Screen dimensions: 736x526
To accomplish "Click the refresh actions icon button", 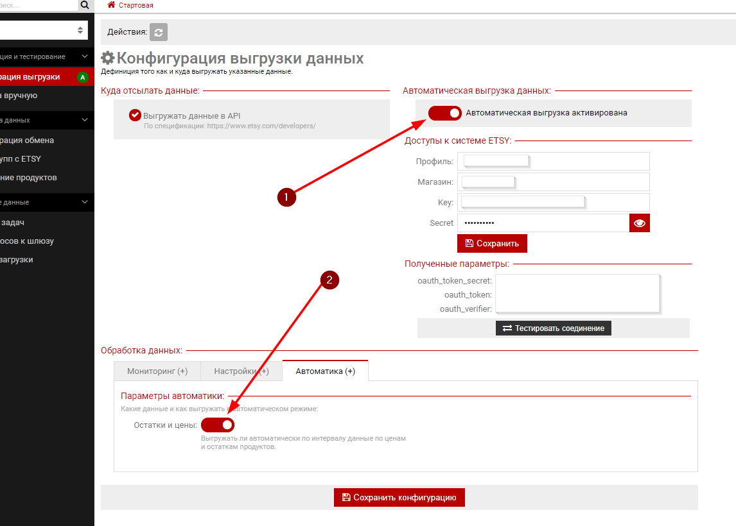I will click(159, 32).
